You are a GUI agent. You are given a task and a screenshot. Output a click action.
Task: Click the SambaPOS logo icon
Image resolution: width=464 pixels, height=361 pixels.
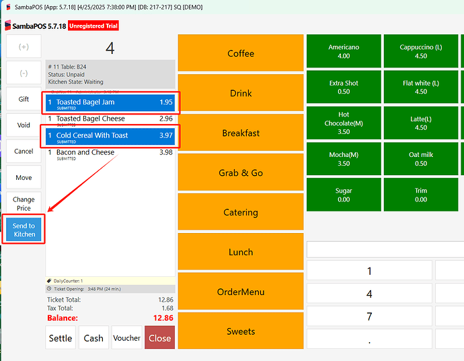click(7, 26)
